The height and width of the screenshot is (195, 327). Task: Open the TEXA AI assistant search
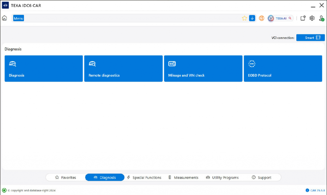(x=280, y=18)
